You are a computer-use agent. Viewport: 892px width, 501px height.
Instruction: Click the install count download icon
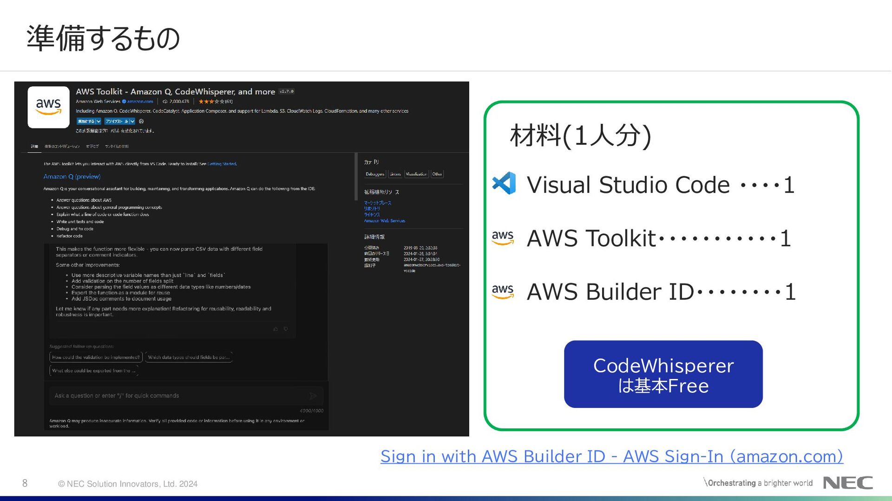tap(165, 101)
